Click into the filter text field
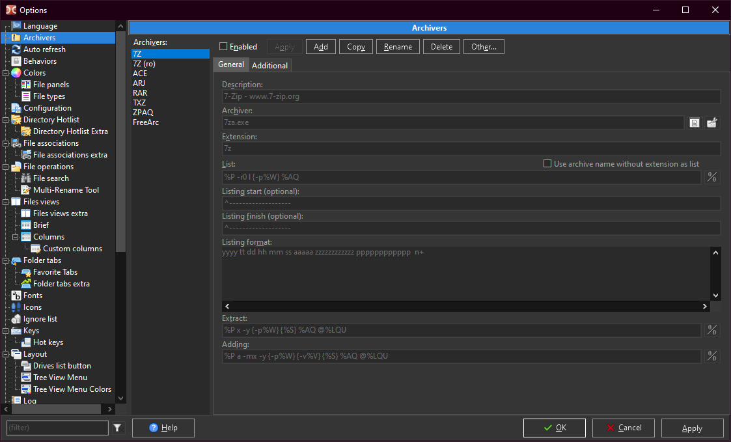Viewport: 731px width, 442px height. point(57,428)
